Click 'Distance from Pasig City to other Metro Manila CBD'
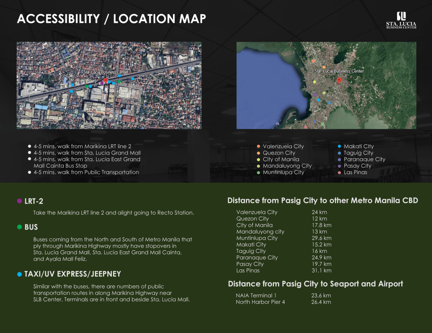 (x=323, y=200)
